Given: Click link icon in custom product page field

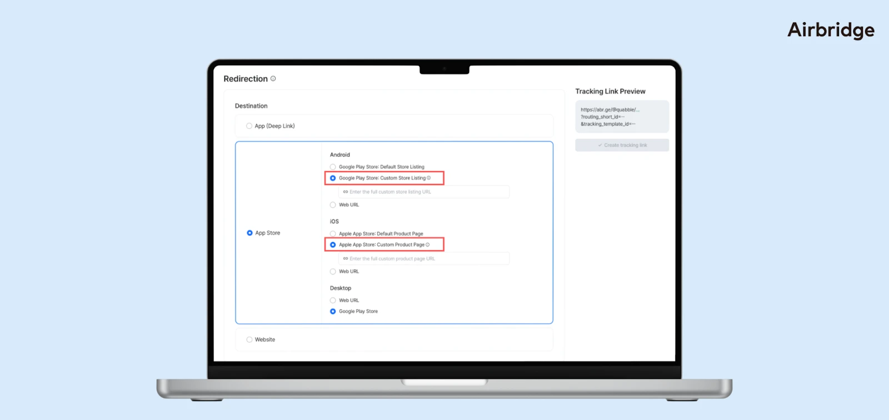Looking at the screenshot, I should tap(346, 259).
